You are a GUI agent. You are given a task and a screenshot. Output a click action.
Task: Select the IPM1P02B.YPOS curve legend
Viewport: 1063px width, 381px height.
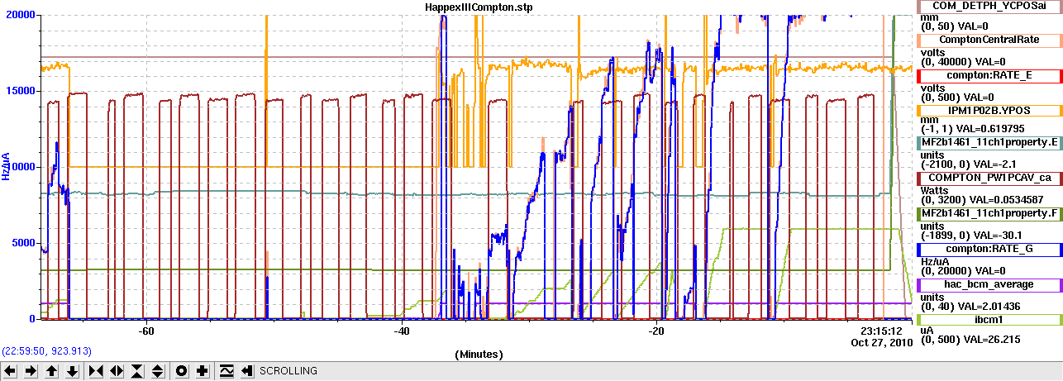click(989, 110)
